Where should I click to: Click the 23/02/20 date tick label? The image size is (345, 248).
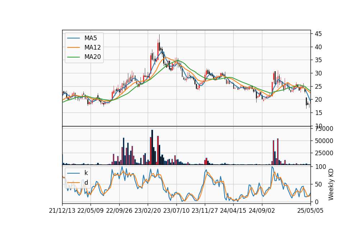click(148, 211)
